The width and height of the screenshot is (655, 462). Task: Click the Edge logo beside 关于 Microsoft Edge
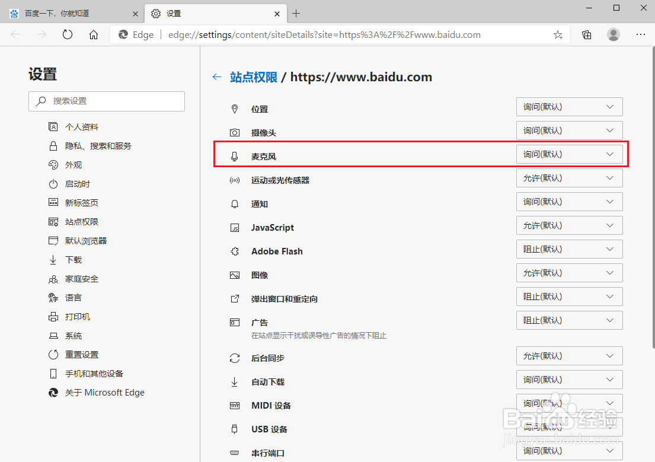pyautogui.click(x=53, y=393)
